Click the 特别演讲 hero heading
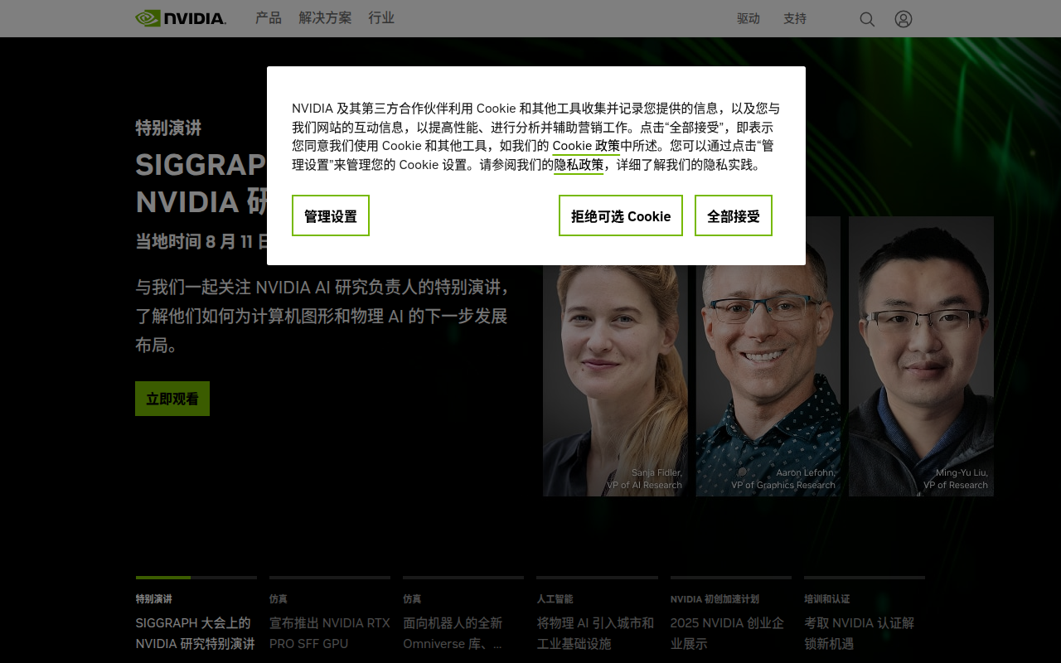The image size is (1061, 663). [x=168, y=128]
